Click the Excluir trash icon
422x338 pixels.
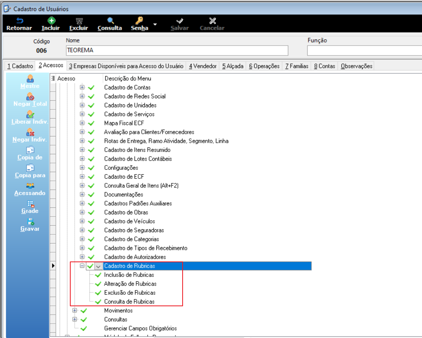(79, 21)
